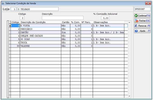Image resolution: width=153 pixels, height=100 pixels.
Task: Click the Nº Parc. column header
Action: click(x=87, y=22)
